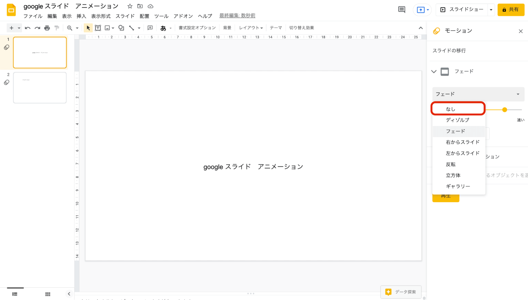Screen dimensions: 528x300
Task: Start the スライドショー presentation
Action: [462, 10]
